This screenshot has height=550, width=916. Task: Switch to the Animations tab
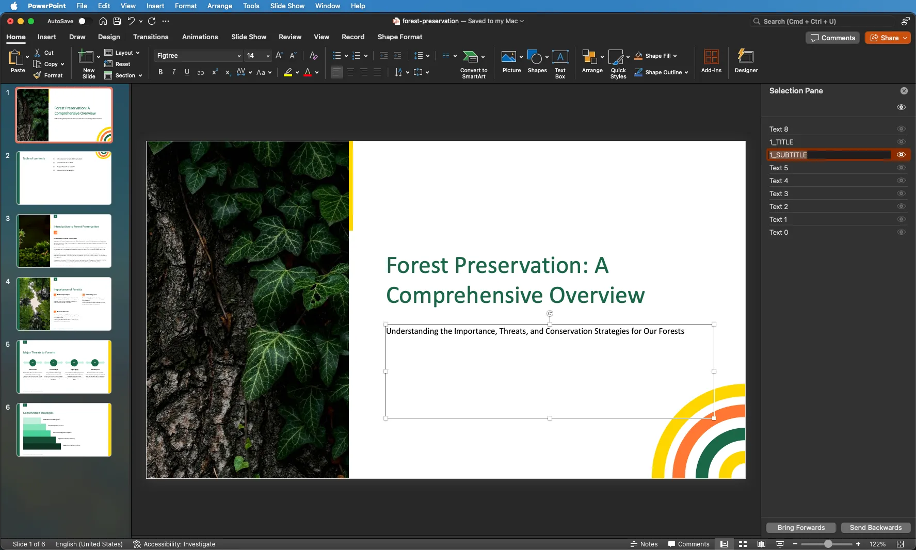pyautogui.click(x=200, y=37)
